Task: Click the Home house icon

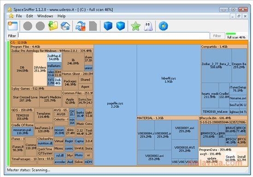Action: (x=65, y=26)
